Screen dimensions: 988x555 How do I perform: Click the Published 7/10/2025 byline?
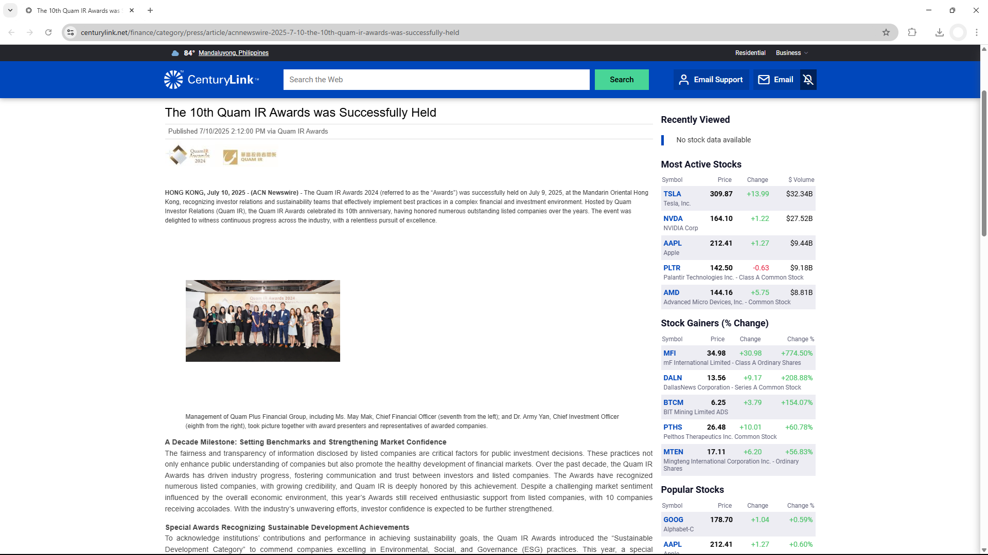248,132
